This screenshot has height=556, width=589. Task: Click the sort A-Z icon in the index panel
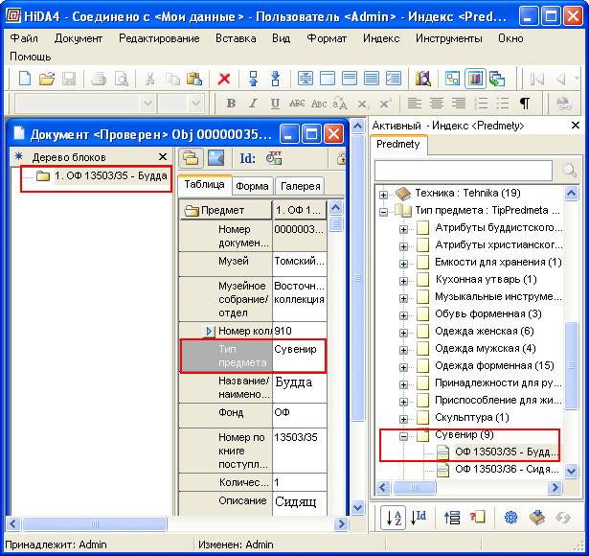[393, 518]
